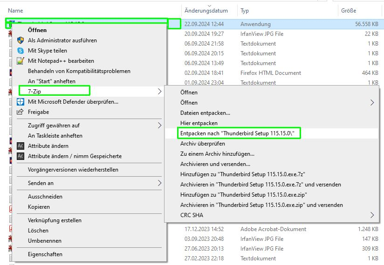Select An "Start" anheften

[x=52, y=81]
